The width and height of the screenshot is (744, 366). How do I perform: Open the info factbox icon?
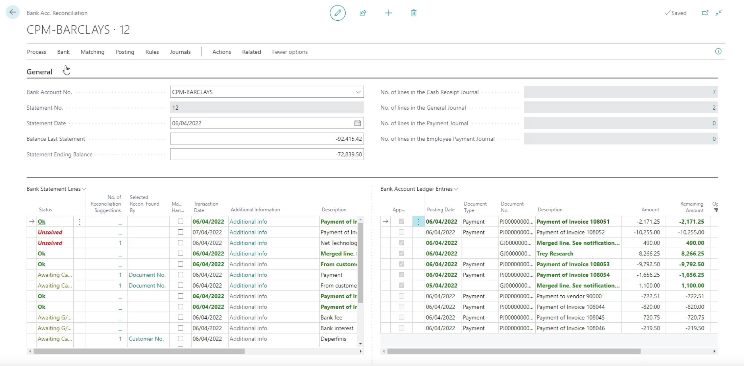(718, 51)
